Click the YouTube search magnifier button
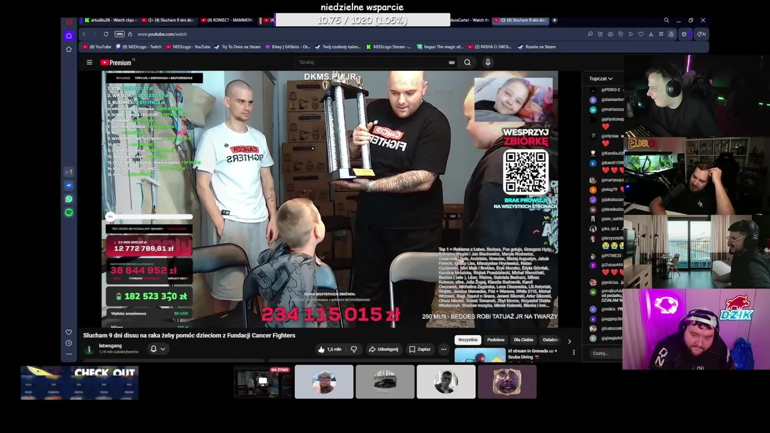 click(467, 62)
